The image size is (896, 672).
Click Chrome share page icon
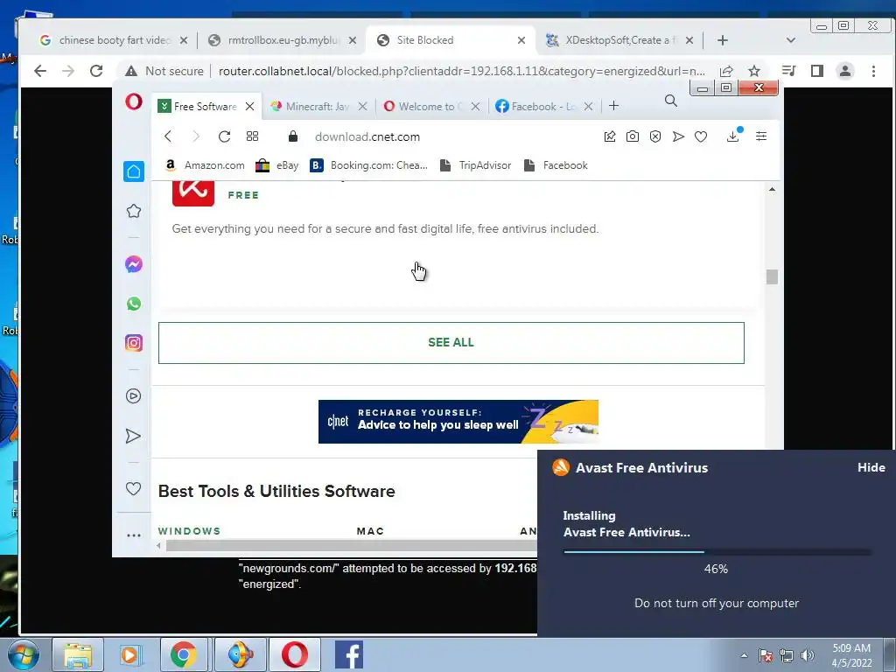(726, 71)
